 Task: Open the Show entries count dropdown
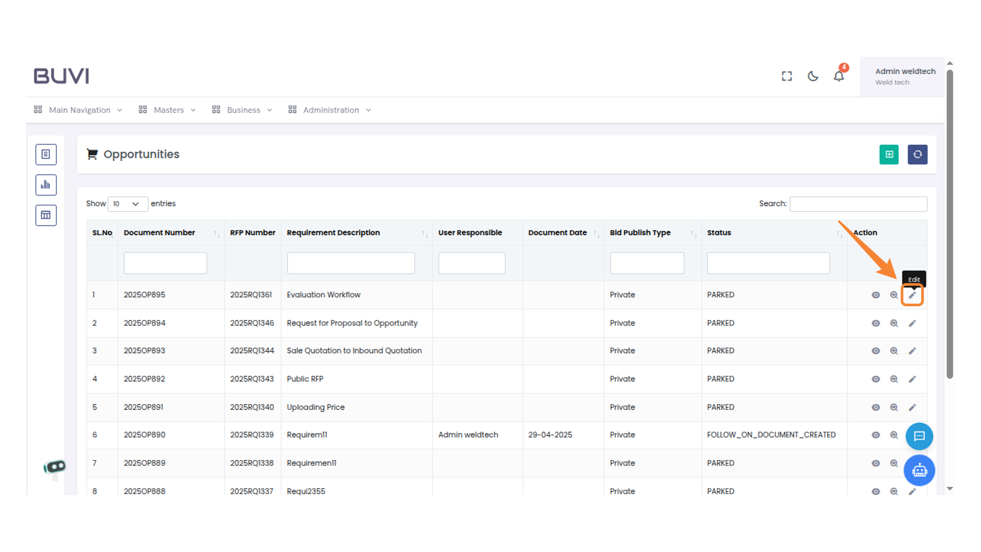coord(127,204)
